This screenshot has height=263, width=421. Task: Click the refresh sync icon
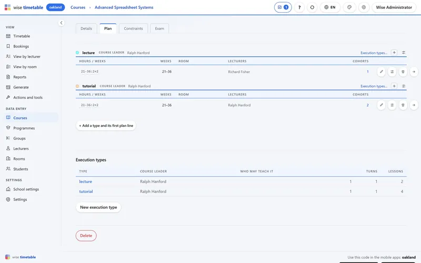point(312,7)
